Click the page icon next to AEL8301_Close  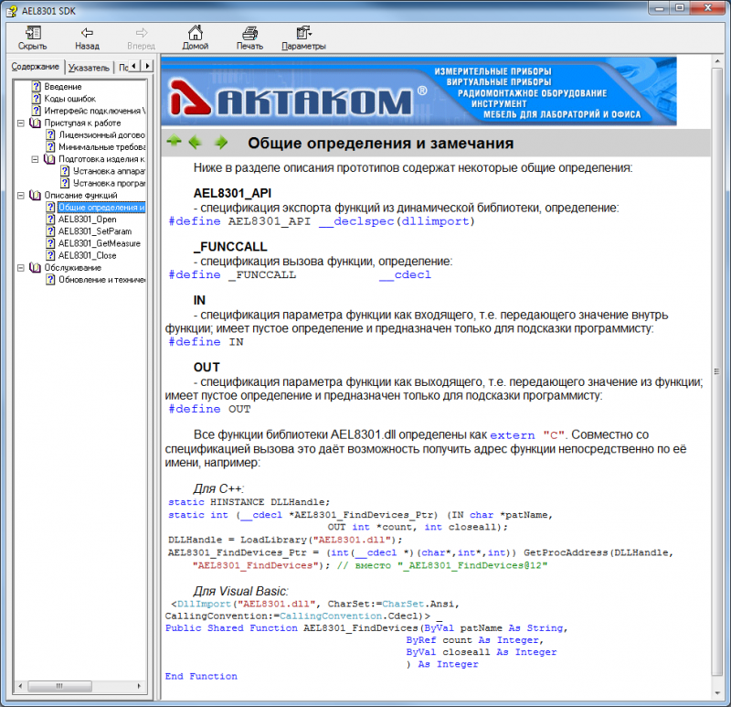point(51,255)
